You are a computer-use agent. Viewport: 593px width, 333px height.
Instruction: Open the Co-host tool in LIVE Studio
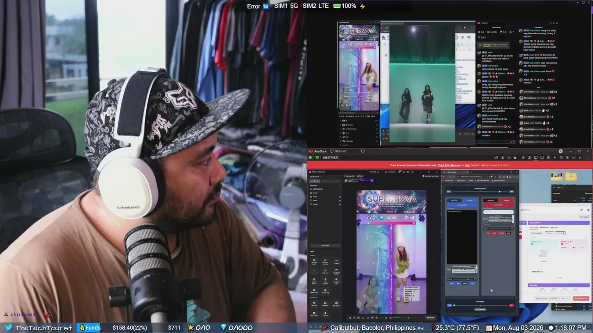(x=336, y=261)
